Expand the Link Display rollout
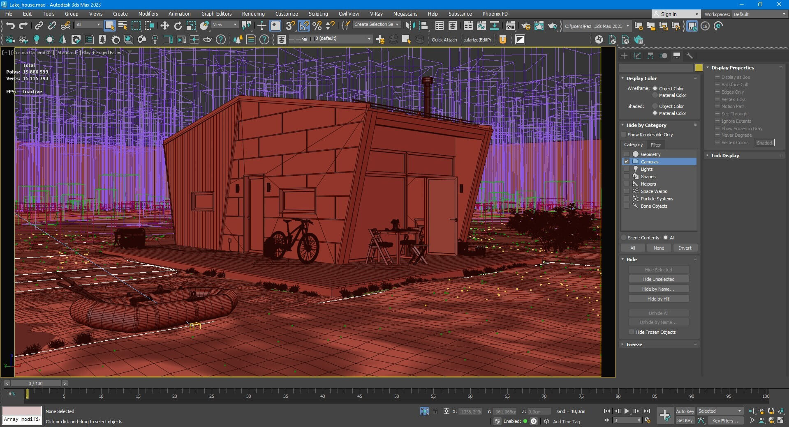The image size is (789, 427). [725, 156]
